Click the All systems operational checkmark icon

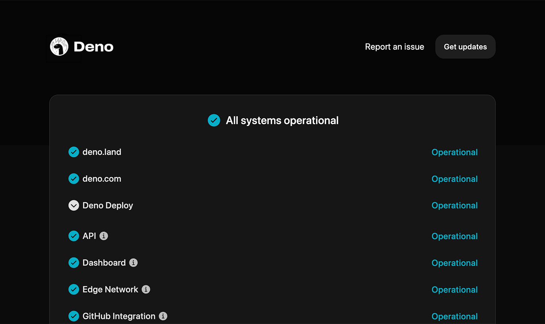click(214, 120)
